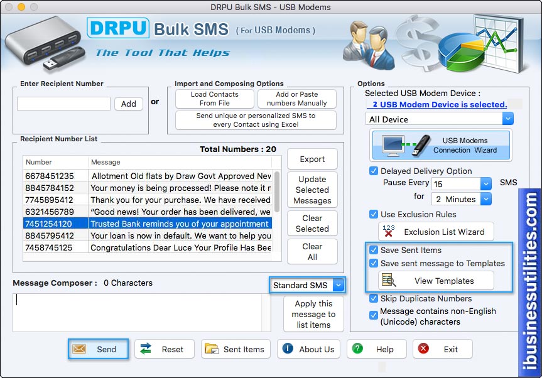Select row with number 7745895412
The image size is (542, 378).
148,200
